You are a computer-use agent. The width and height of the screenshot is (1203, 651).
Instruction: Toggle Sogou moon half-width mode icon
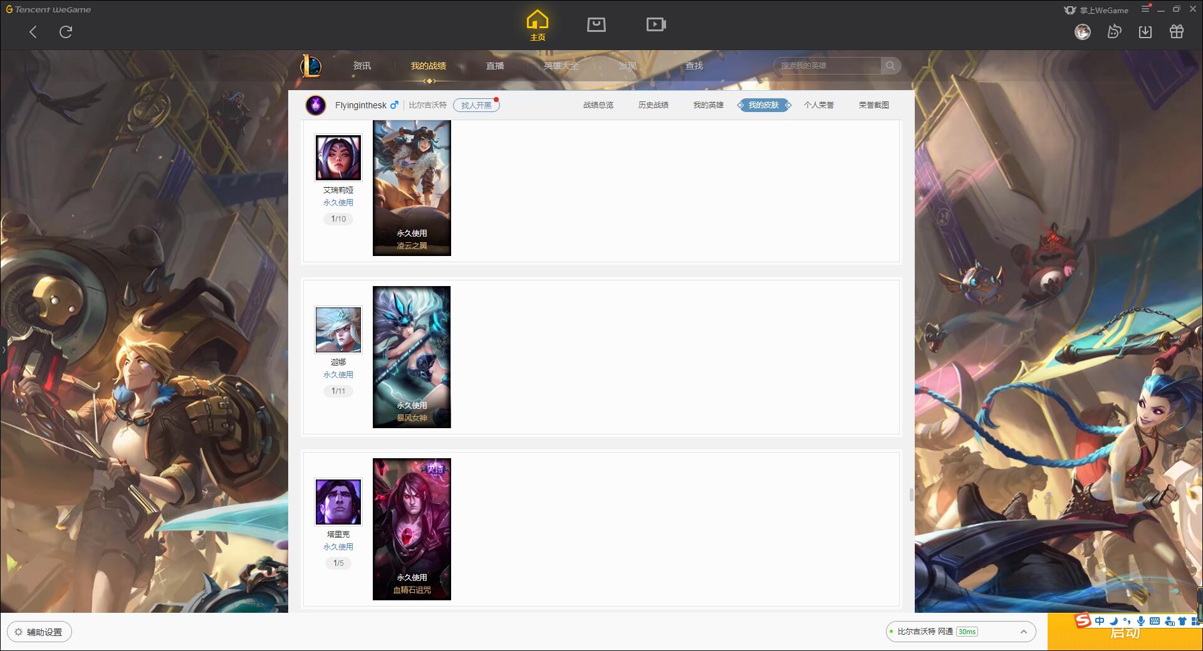(x=1113, y=621)
